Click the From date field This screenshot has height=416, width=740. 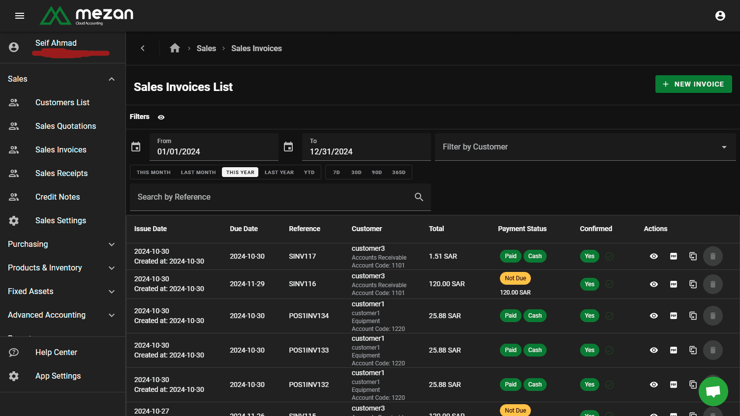click(214, 147)
